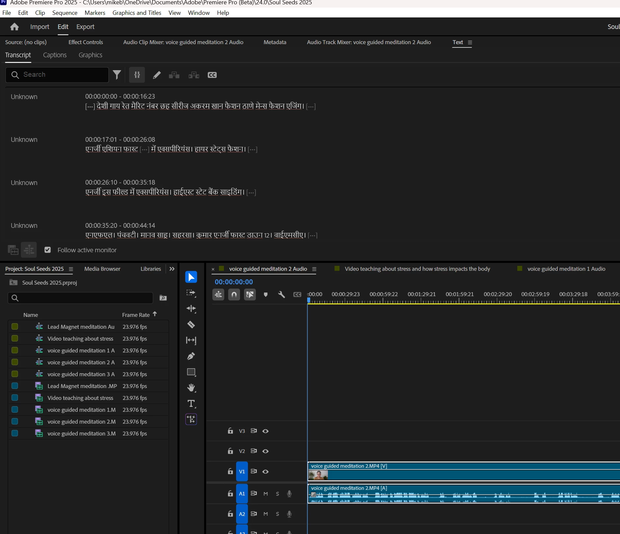Click the source transcript view icon near Follow active monitor
The height and width of the screenshot is (534, 620).
tap(13, 250)
